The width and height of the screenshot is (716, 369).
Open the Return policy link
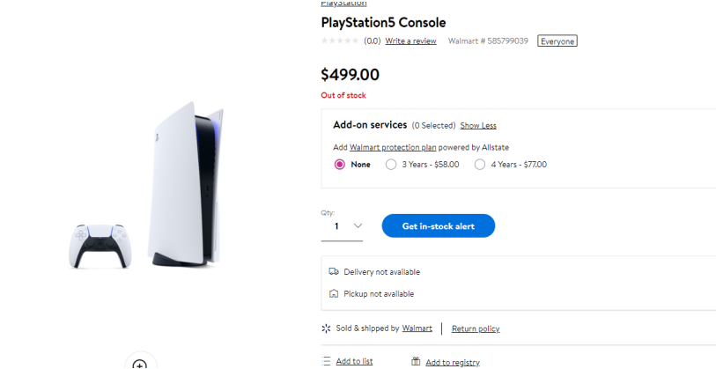[x=476, y=328]
